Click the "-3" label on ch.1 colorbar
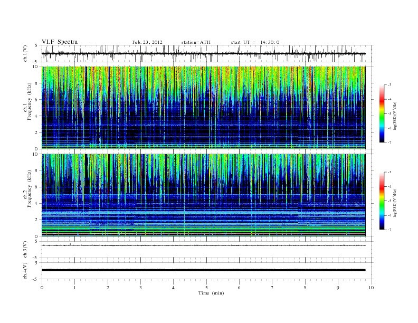 coord(389,85)
